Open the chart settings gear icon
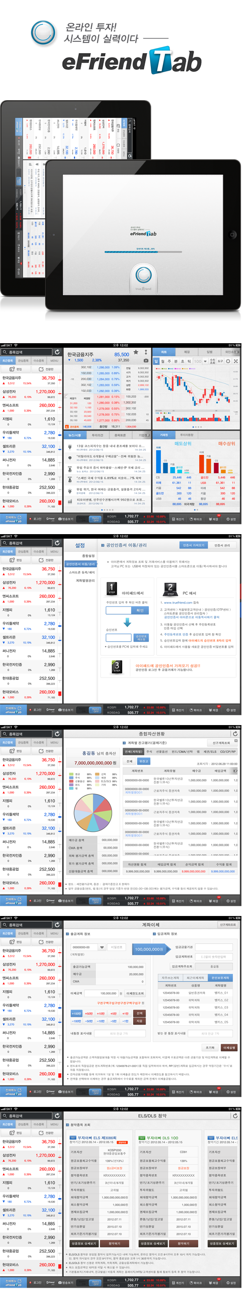This screenshot has height=1289, width=242. coord(228,361)
